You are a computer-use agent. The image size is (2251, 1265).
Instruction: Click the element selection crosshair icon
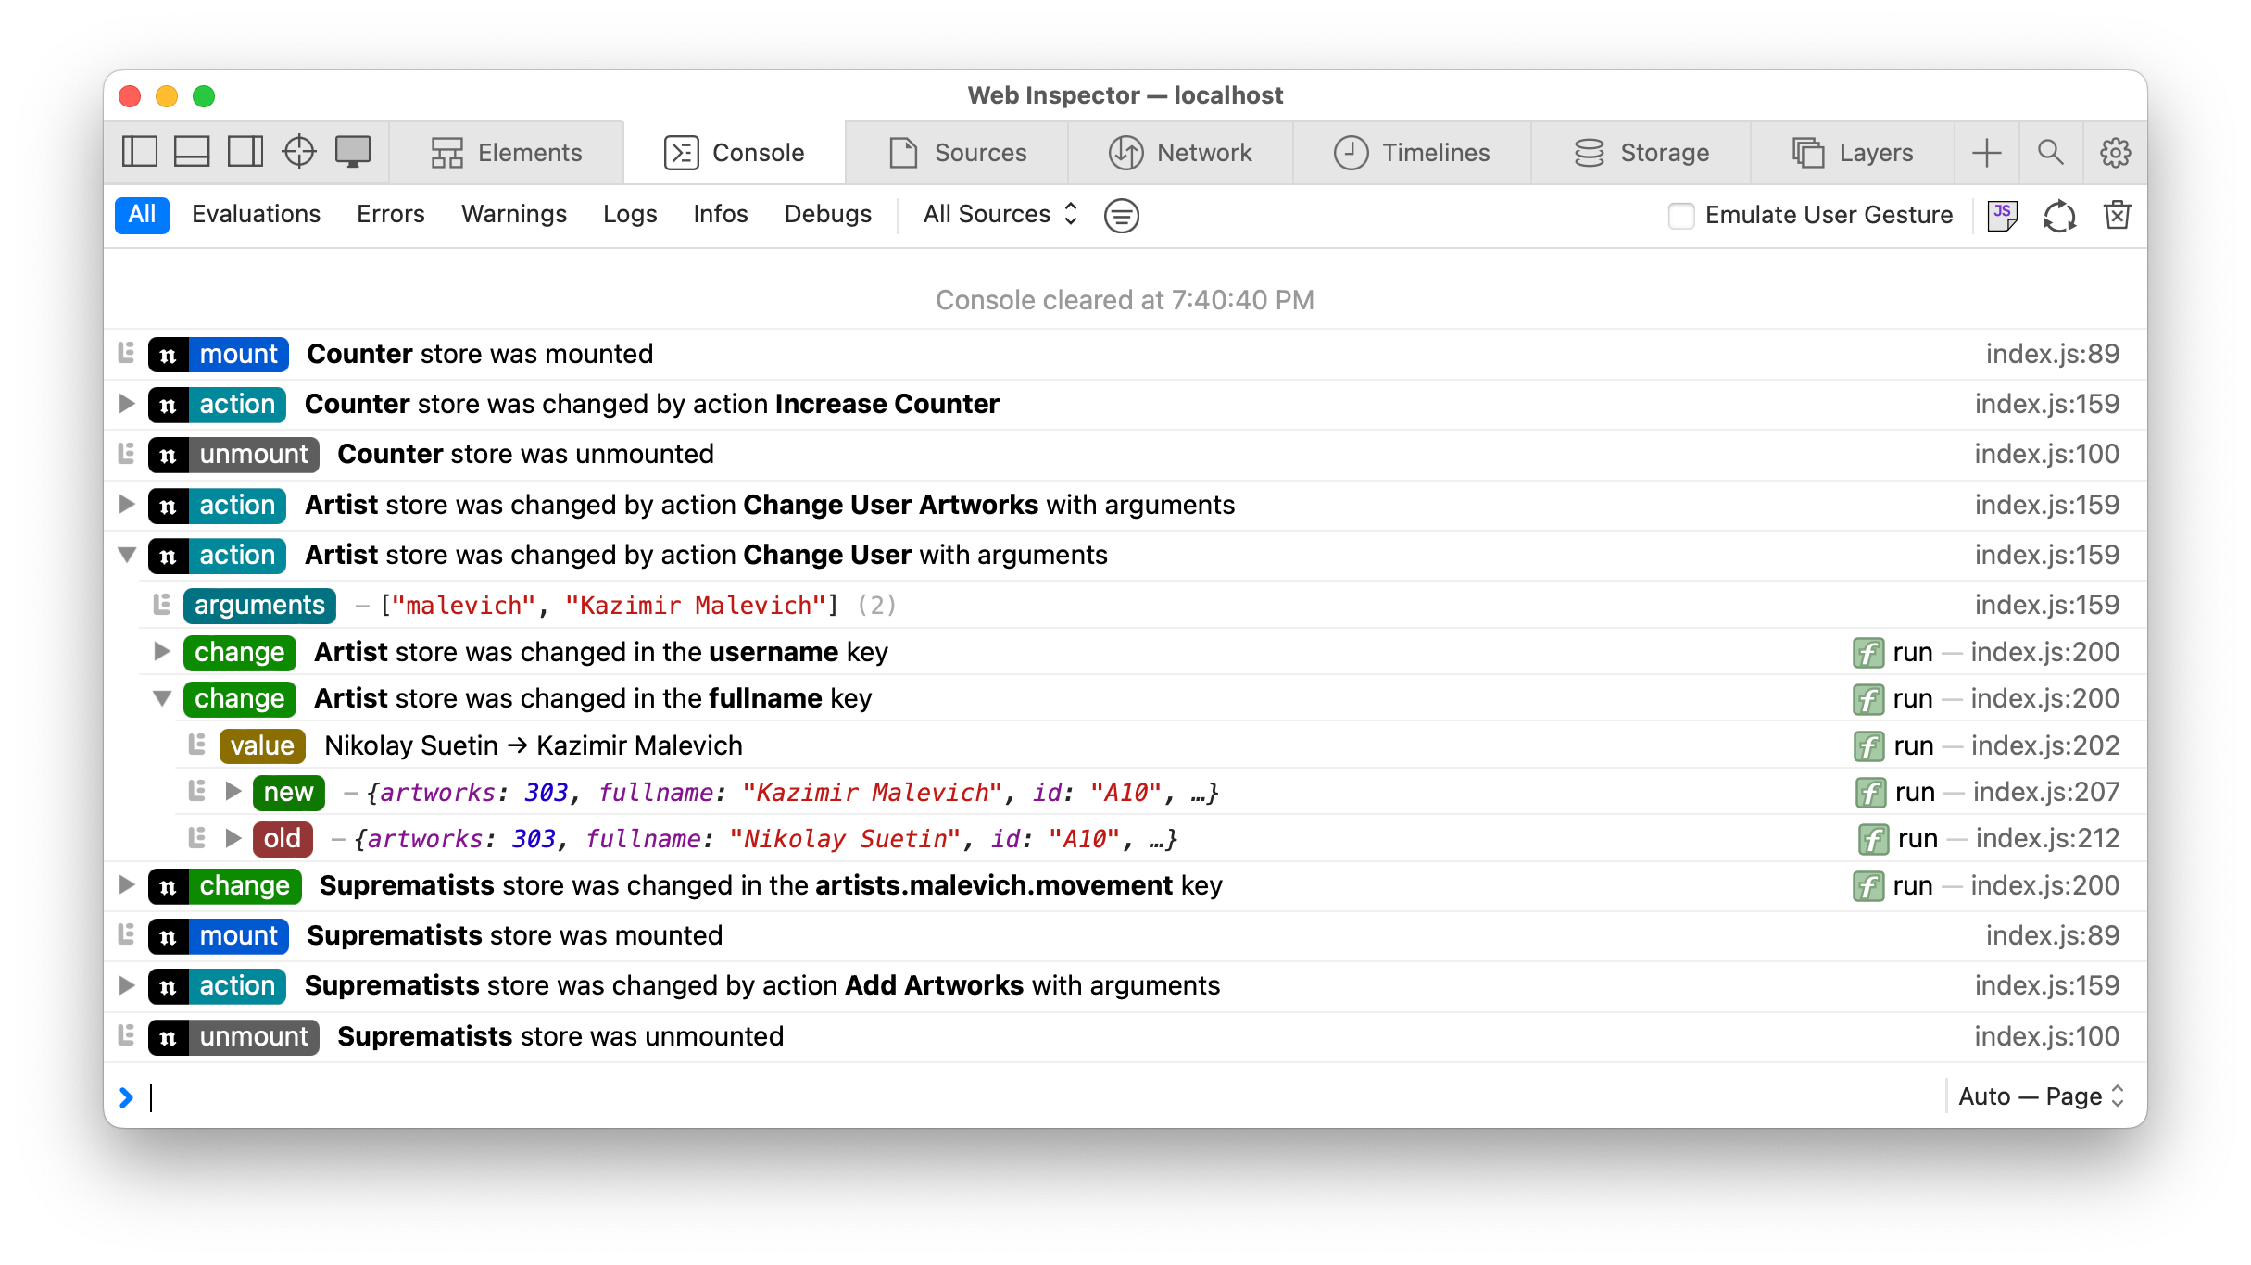(x=298, y=152)
